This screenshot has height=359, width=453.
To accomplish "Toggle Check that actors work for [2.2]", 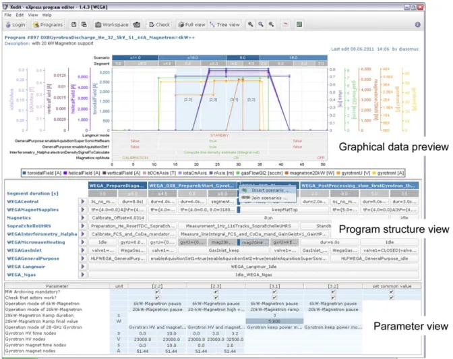I will (157, 298).
